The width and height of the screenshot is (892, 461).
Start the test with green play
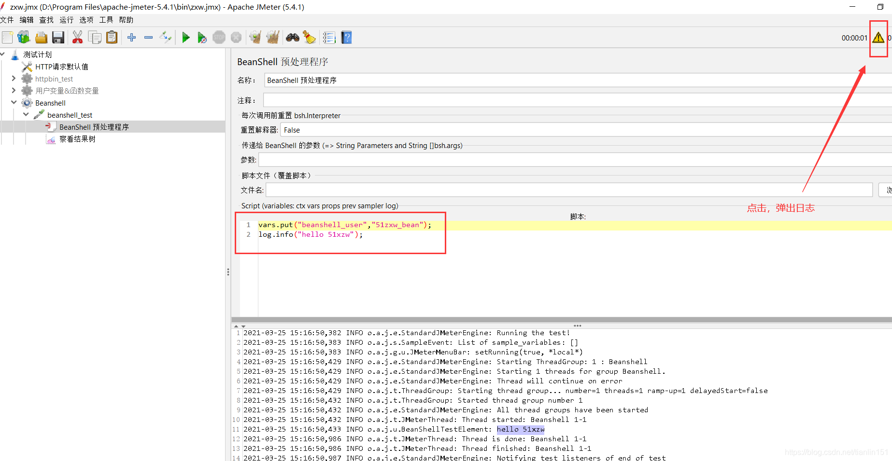186,37
